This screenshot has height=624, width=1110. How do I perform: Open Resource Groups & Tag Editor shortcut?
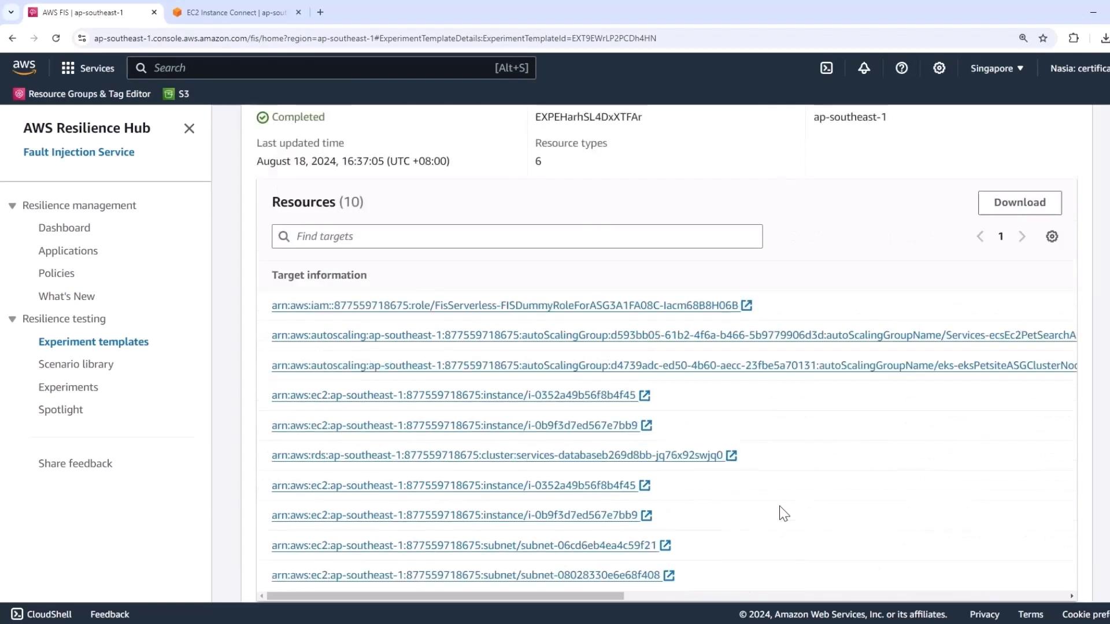[82, 94]
